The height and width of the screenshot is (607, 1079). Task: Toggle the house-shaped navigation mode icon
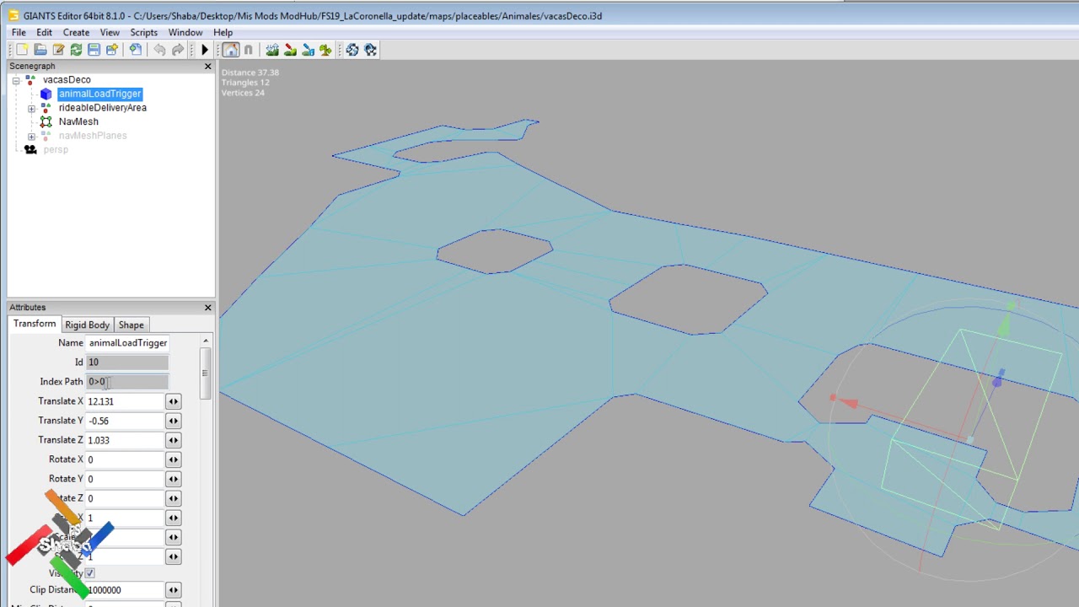(230, 50)
